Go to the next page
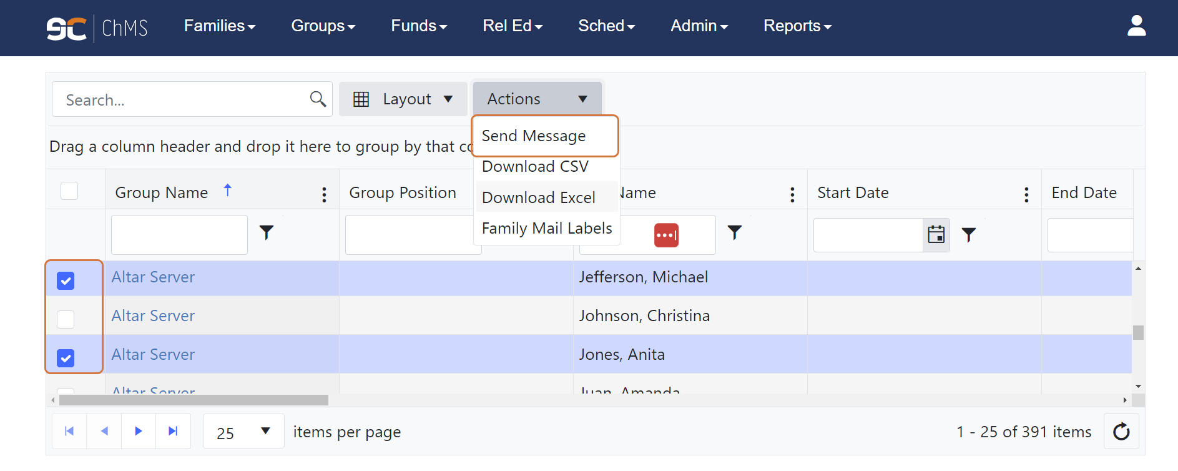Viewport: 1178px width, 471px height. click(139, 431)
